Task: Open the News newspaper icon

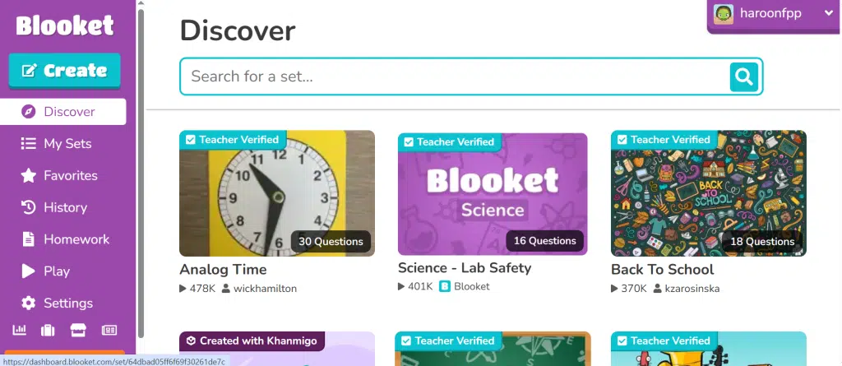Action: click(x=109, y=330)
